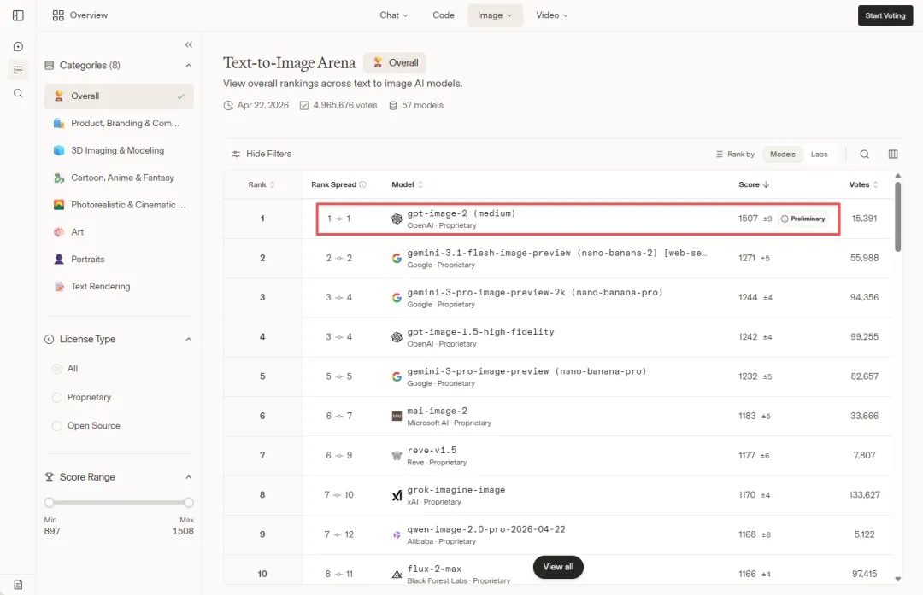Click the Overall badge next to title

[x=394, y=63]
